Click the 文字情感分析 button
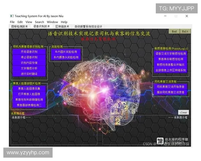This screenshot has height=161, width=201. pyautogui.click(x=29, y=68)
